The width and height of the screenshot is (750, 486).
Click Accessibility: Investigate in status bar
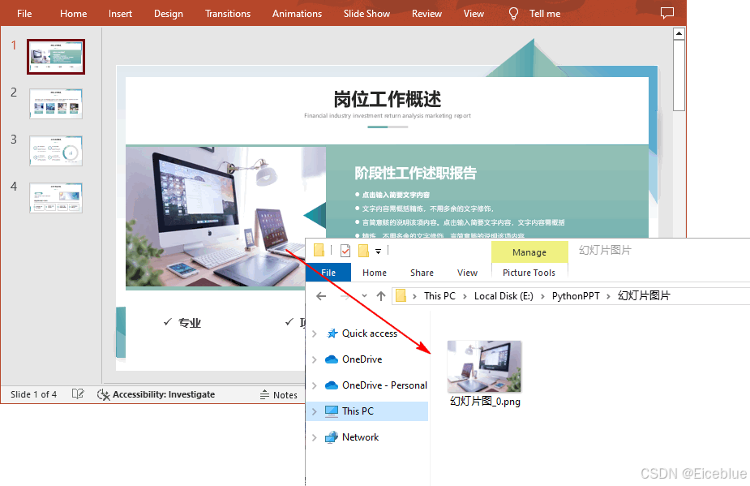(x=156, y=394)
